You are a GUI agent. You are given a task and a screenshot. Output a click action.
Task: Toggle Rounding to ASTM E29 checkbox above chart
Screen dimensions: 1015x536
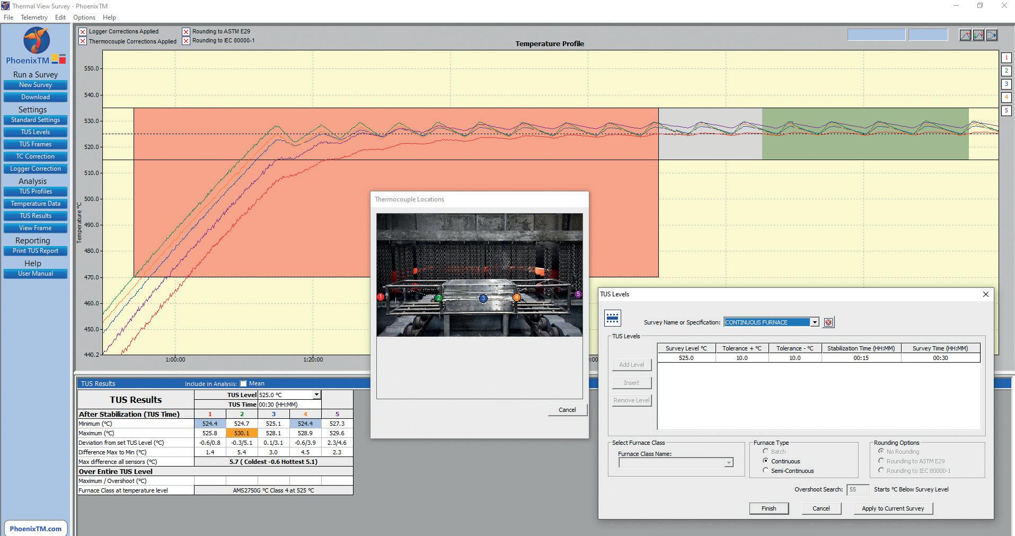(x=186, y=32)
